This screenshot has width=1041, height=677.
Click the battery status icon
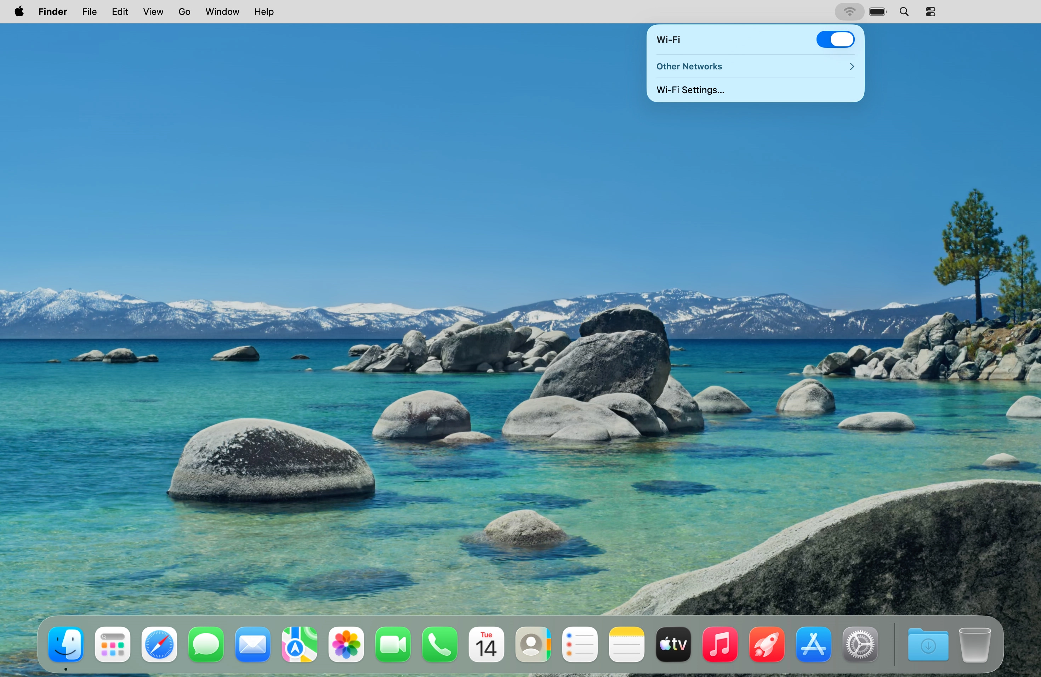click(x=877, y=12)
